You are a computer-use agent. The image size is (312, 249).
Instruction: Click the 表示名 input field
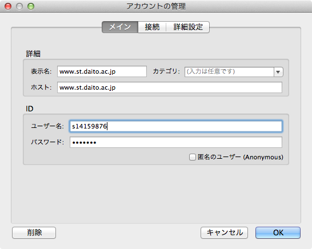[102, 71]
